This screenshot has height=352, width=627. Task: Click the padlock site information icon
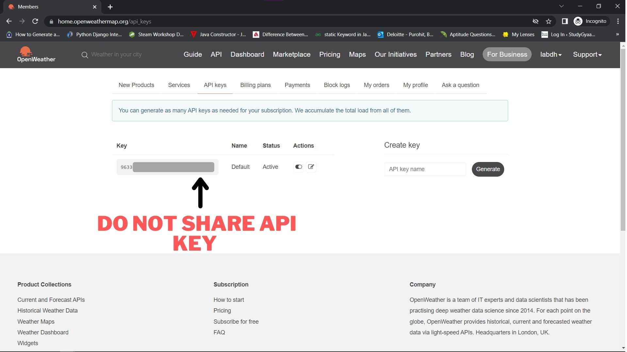(51, 22)
